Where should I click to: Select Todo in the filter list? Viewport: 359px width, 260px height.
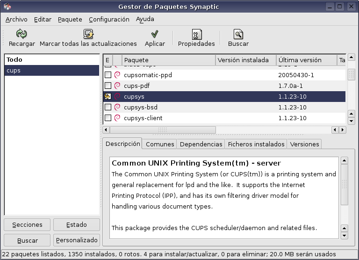[x=52, y=59]
